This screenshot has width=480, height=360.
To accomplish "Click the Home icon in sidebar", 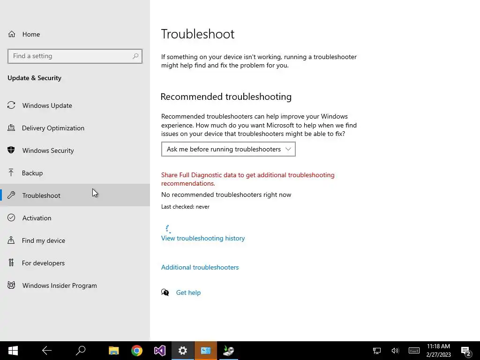I will tap(12, 34).
